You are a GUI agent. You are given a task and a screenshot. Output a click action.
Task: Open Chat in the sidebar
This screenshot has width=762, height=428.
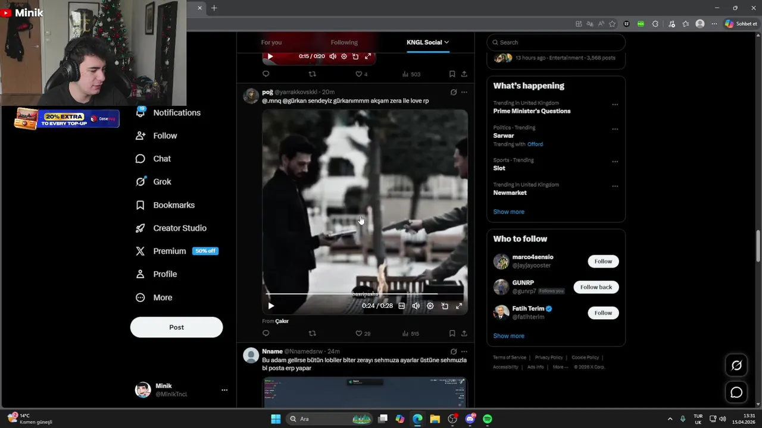[x=154, y=159]
